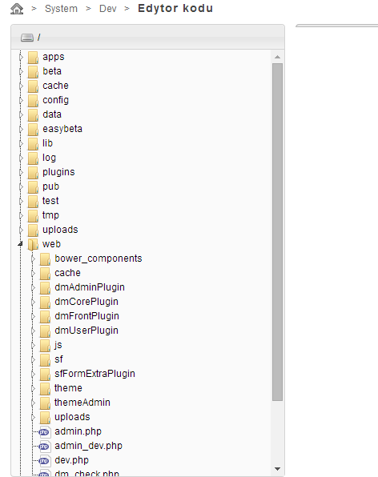
Task: Select the admin.php file icon
Action: [x=45, y=431]
